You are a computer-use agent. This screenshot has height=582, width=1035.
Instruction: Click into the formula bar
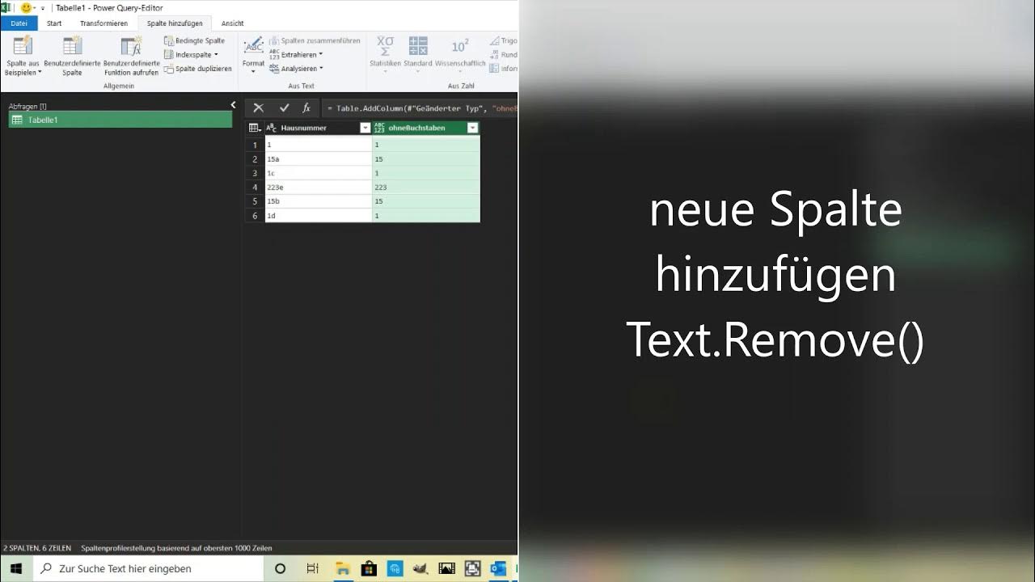[419, 108]
